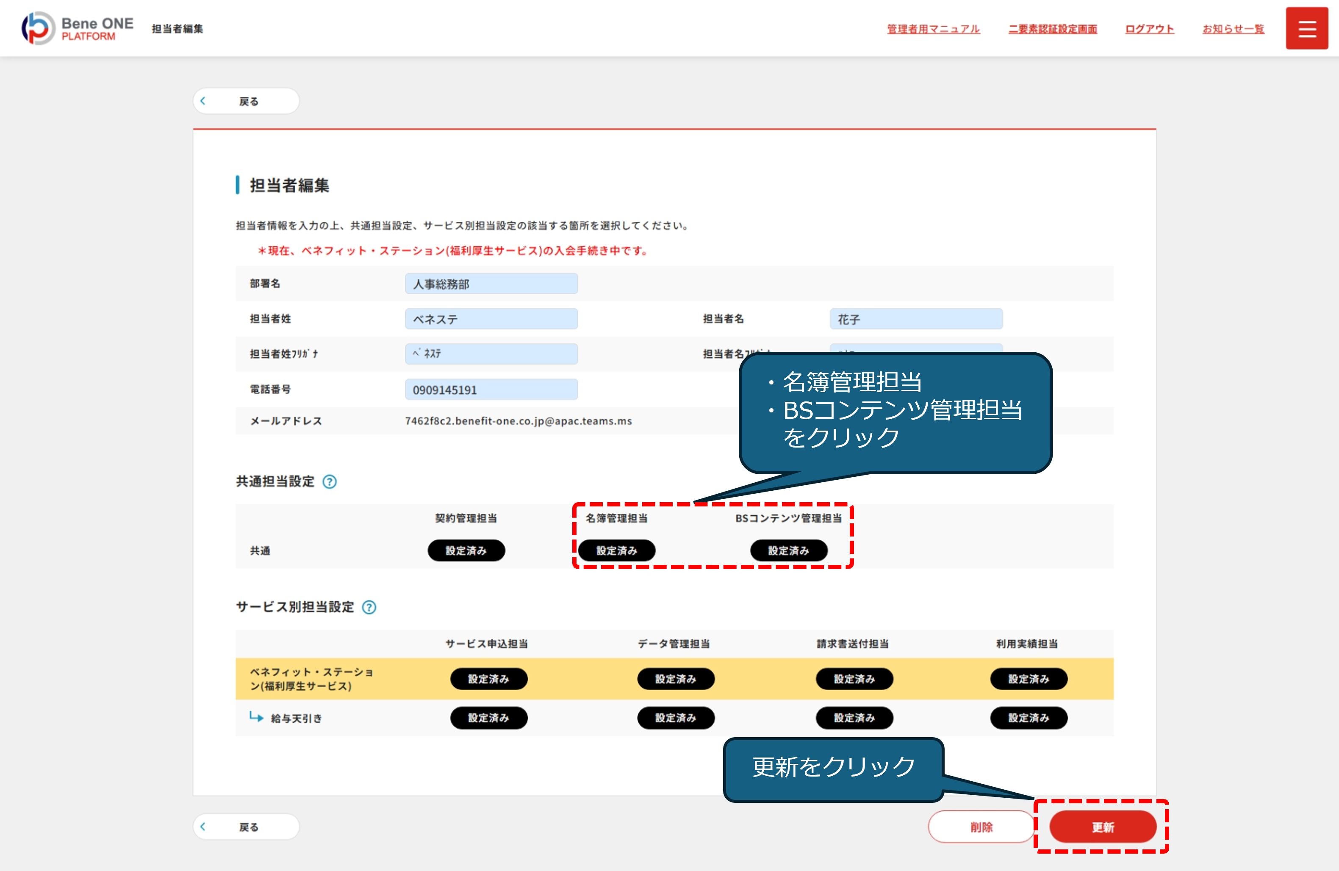Edit the 担当者名 field containing 花子

pyautogui.click(x=916, y=319)
